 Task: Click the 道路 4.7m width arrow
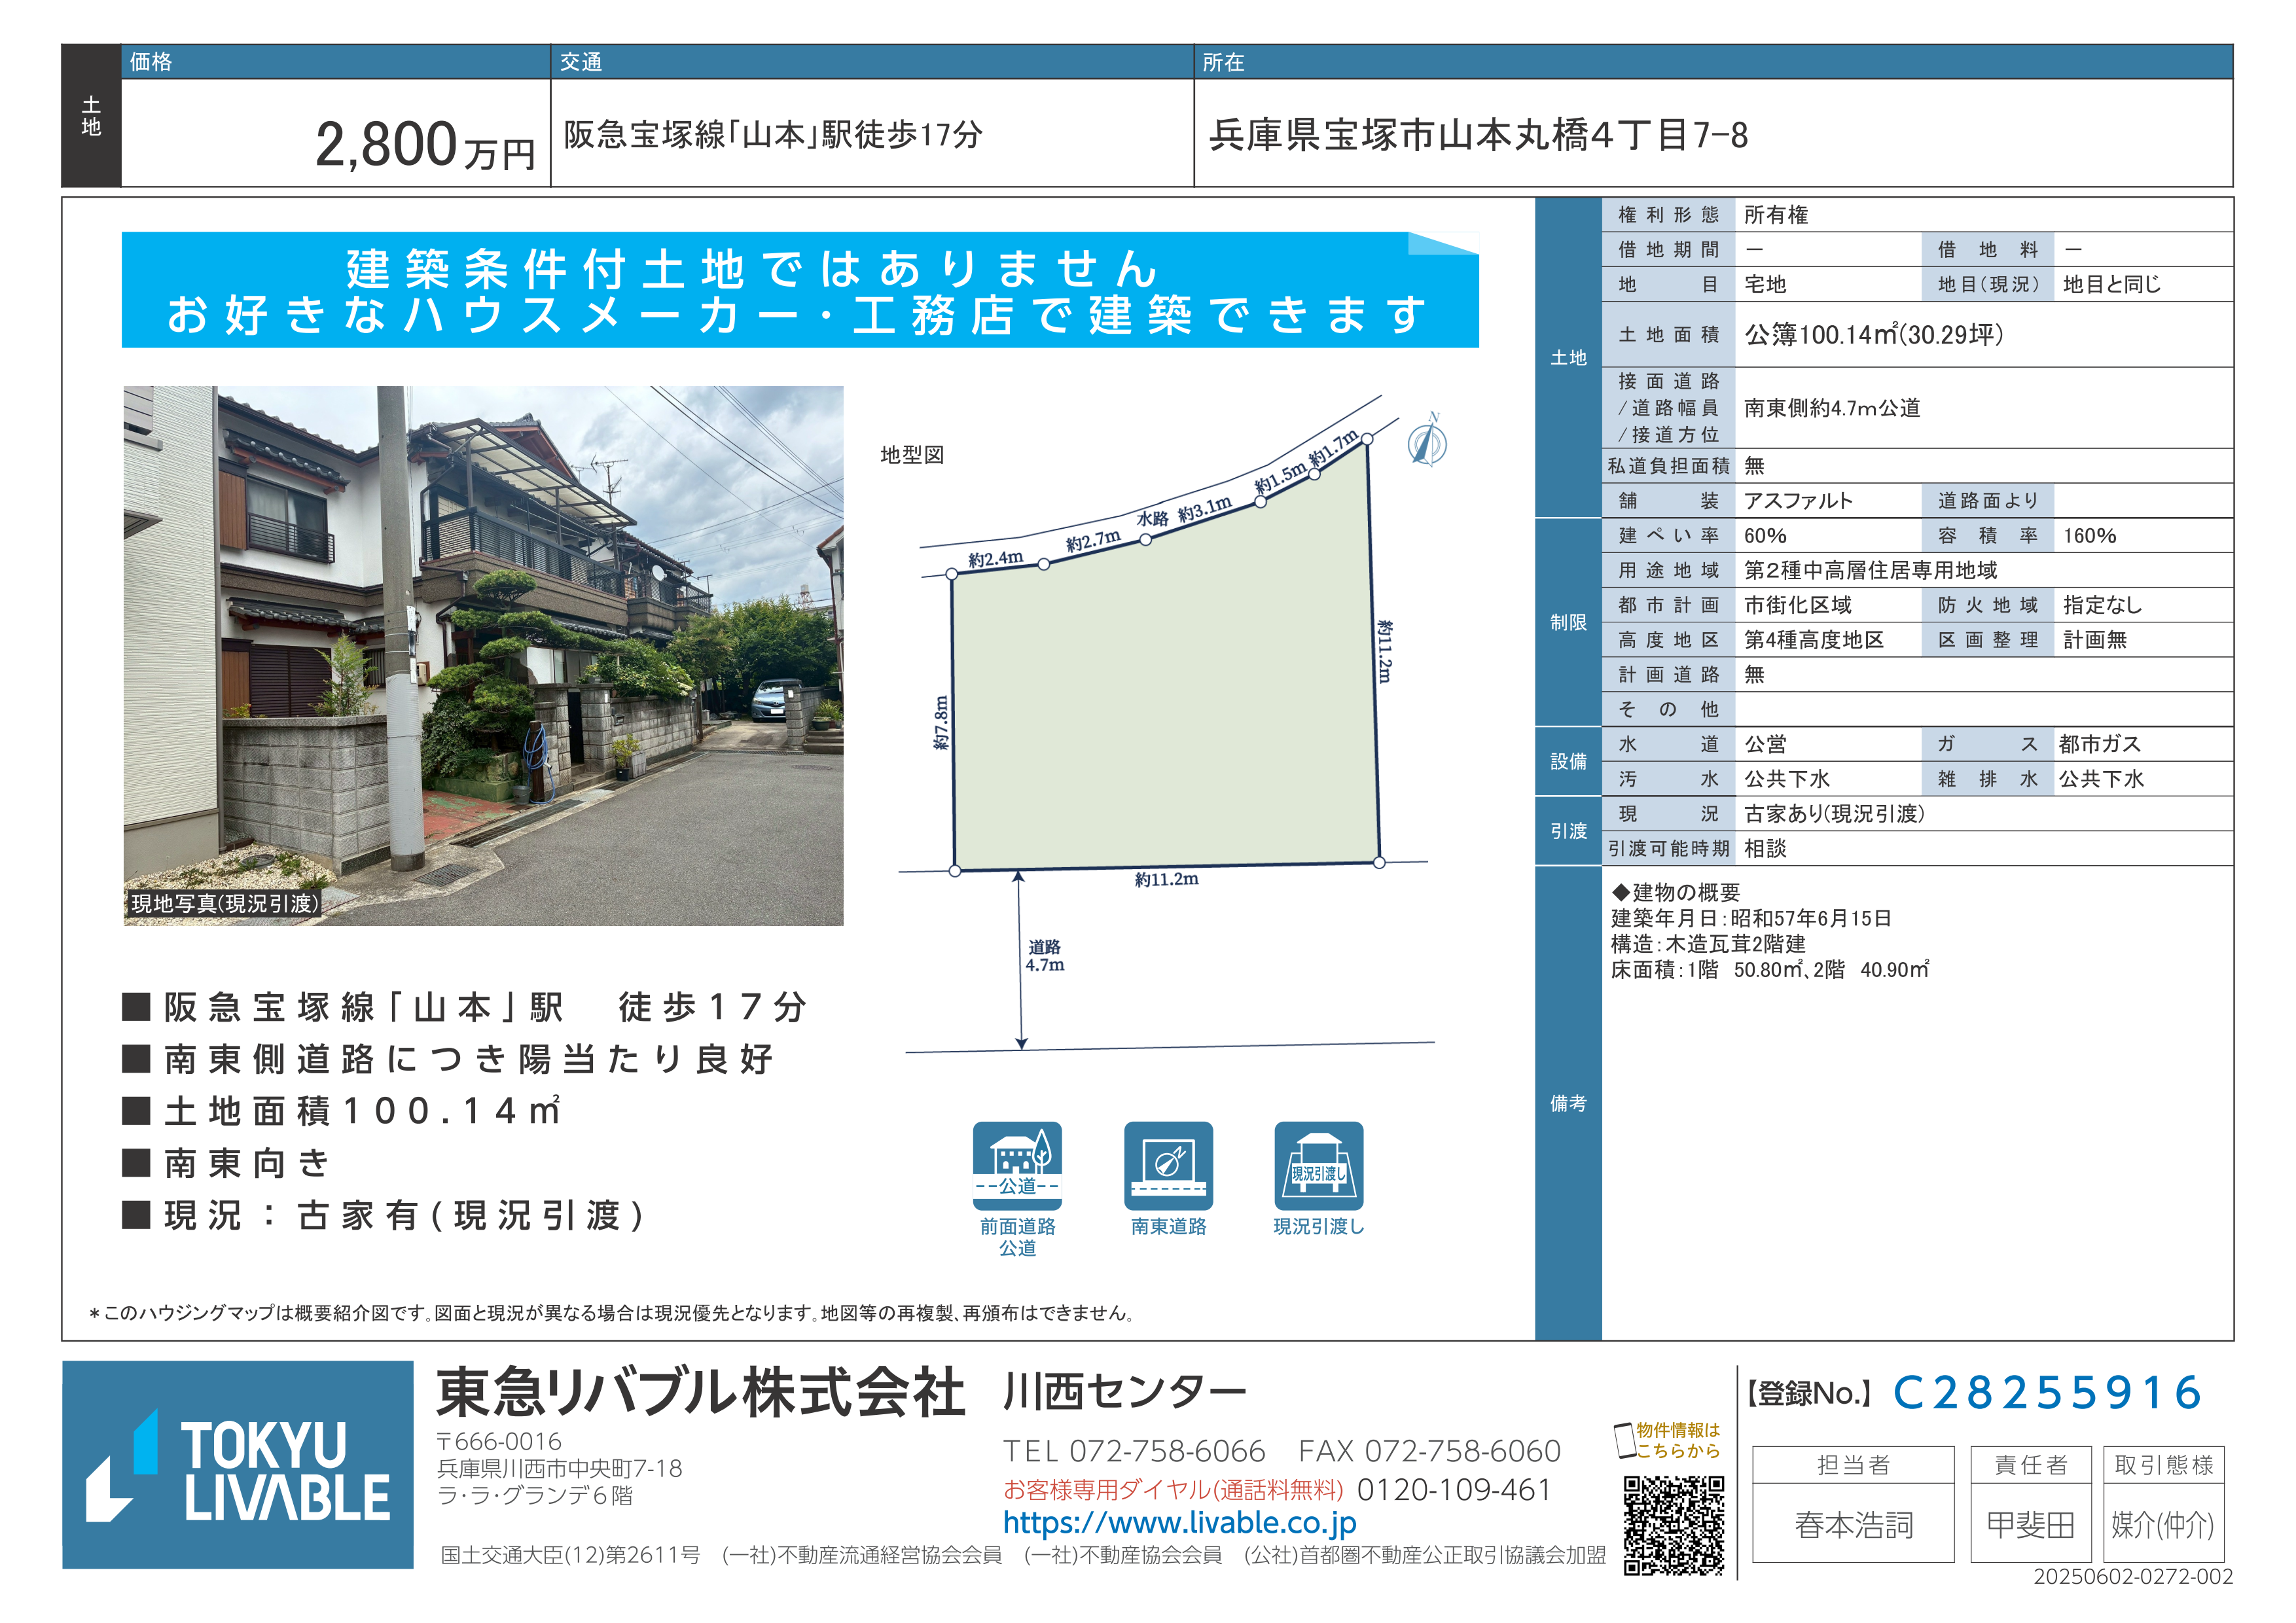[1020, 960]
